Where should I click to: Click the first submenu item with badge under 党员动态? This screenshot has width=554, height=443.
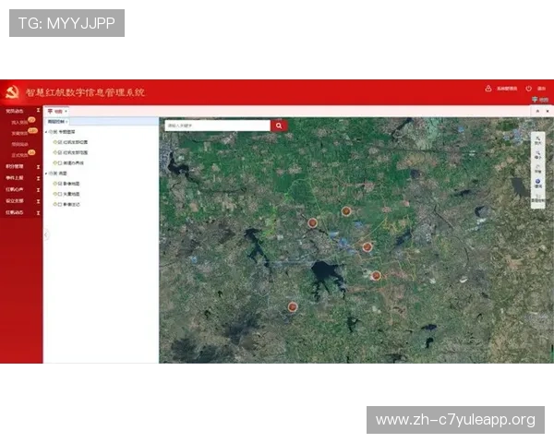pos(20,122)
